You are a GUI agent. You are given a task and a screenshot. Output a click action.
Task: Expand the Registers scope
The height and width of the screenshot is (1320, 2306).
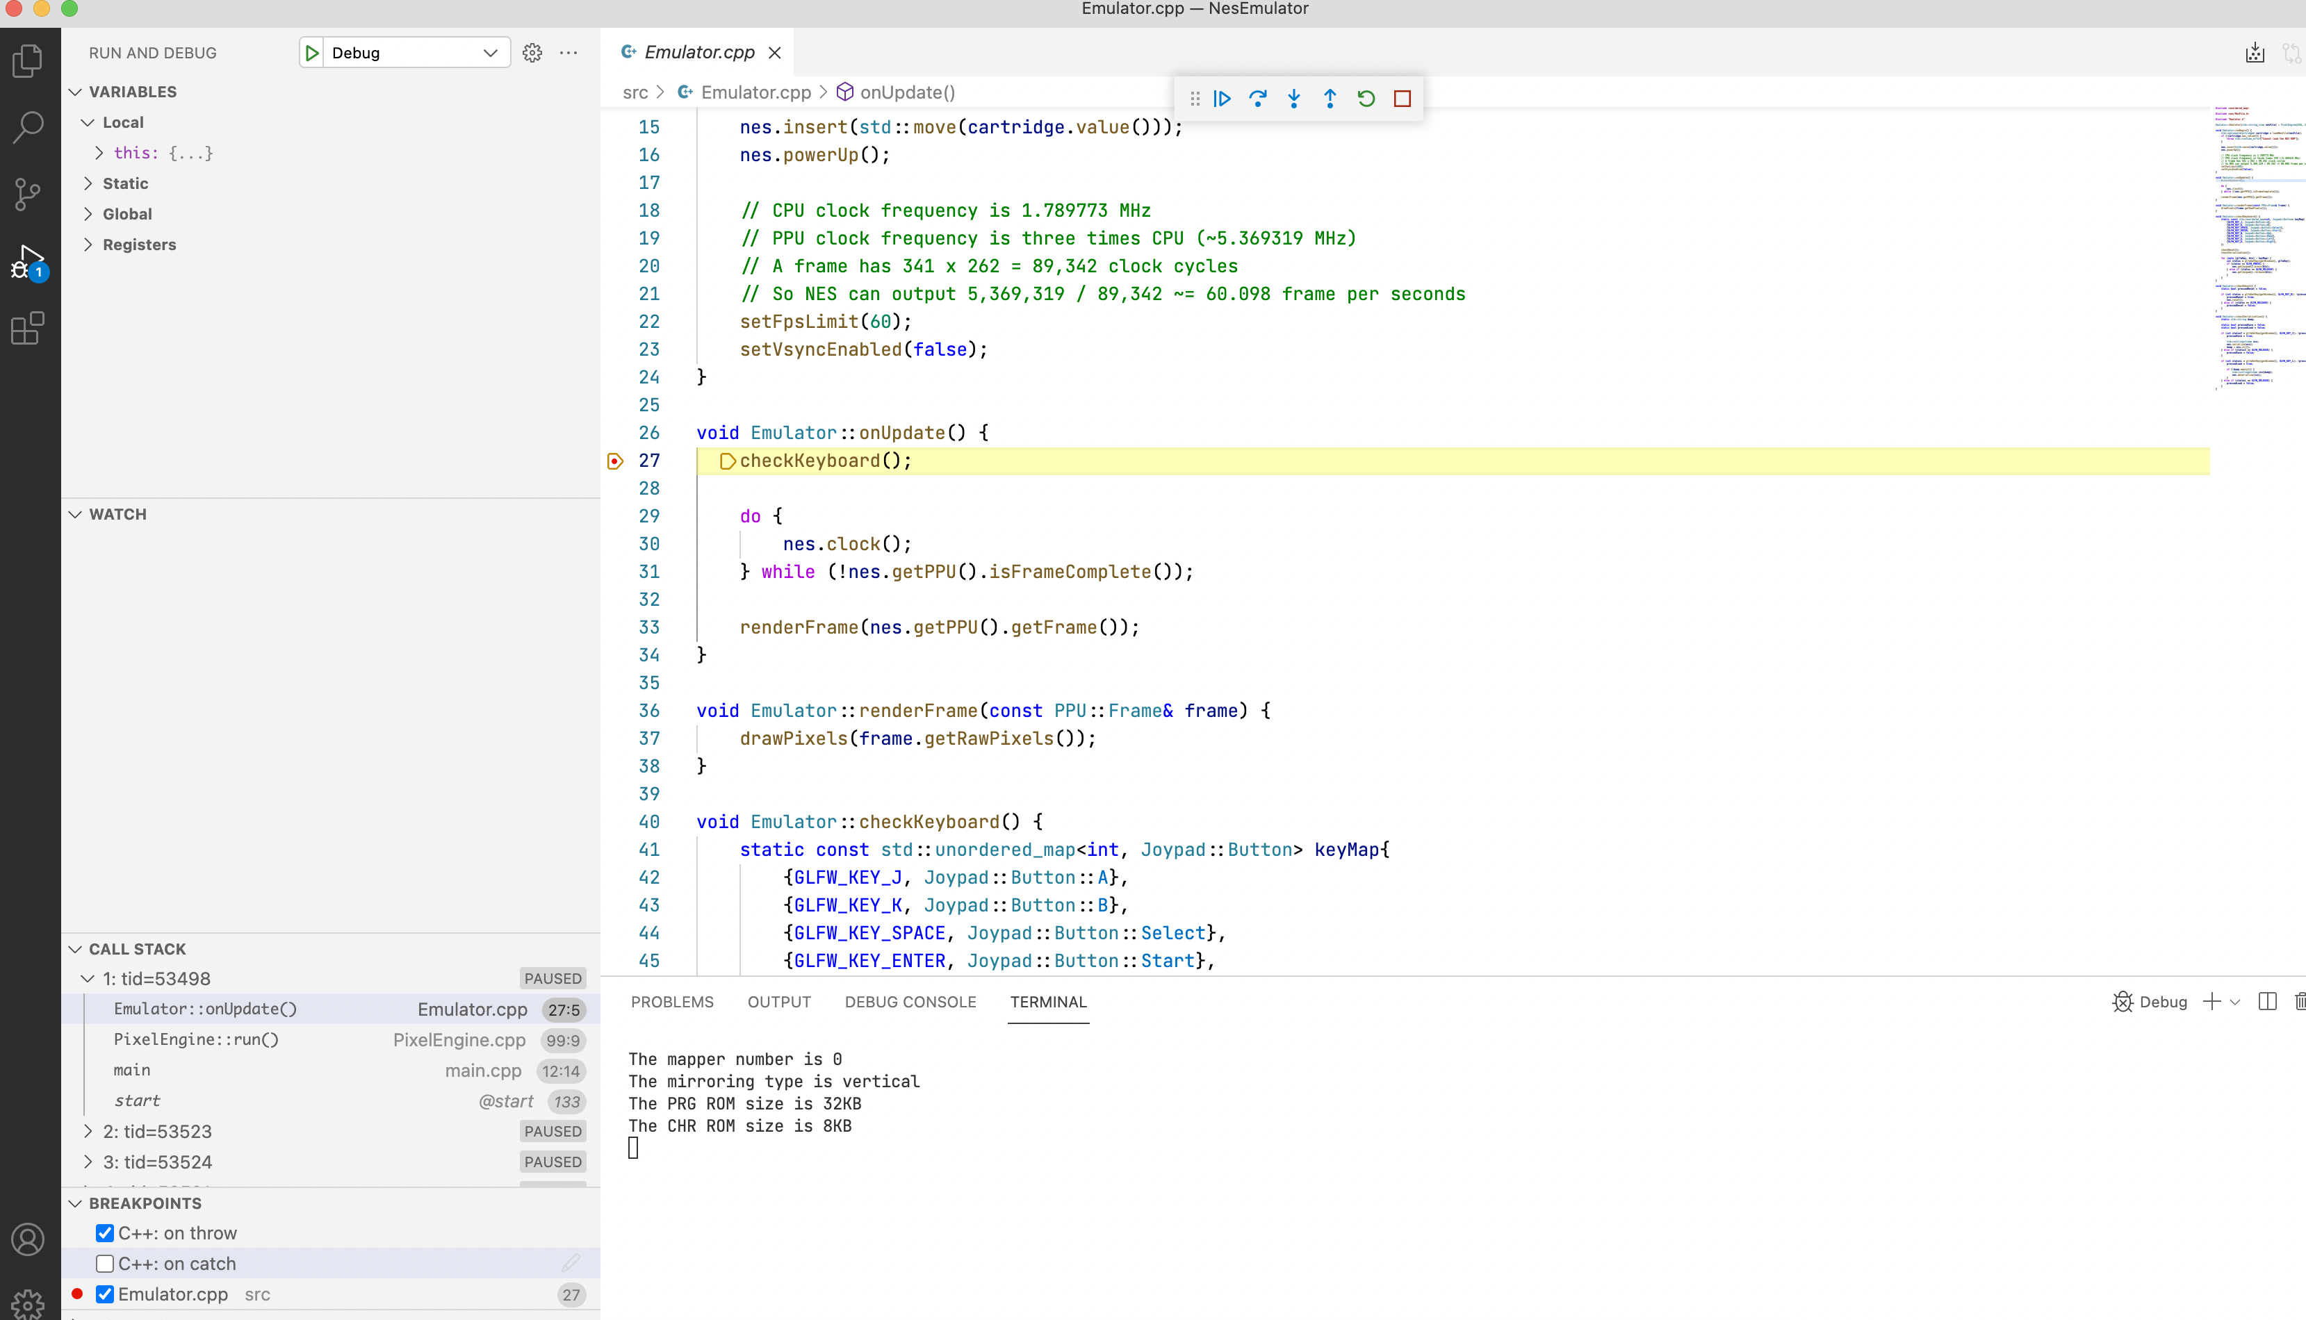point(88,245)
